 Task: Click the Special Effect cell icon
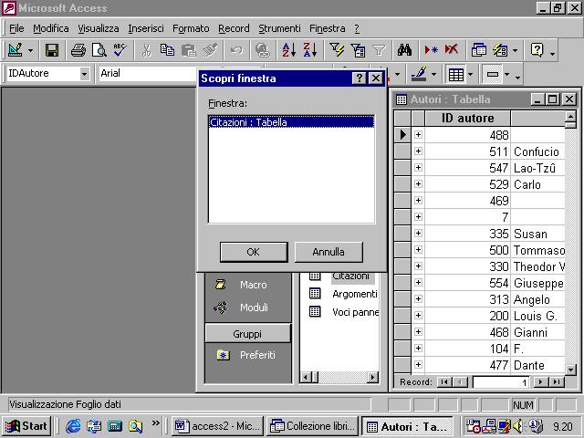(x=493, y=75)
